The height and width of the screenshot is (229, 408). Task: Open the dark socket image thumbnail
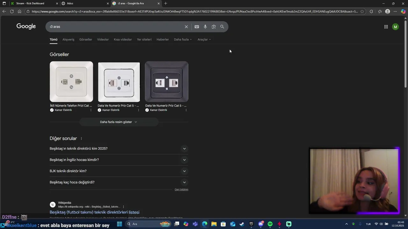point(166,82)
